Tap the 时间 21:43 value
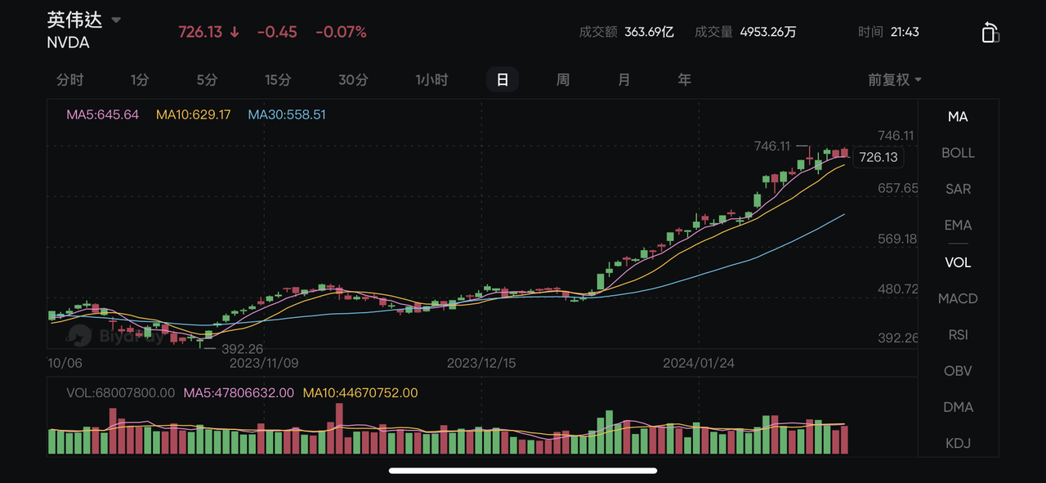The width and height of the screenshot is (1046, 483). pos(905,32)
